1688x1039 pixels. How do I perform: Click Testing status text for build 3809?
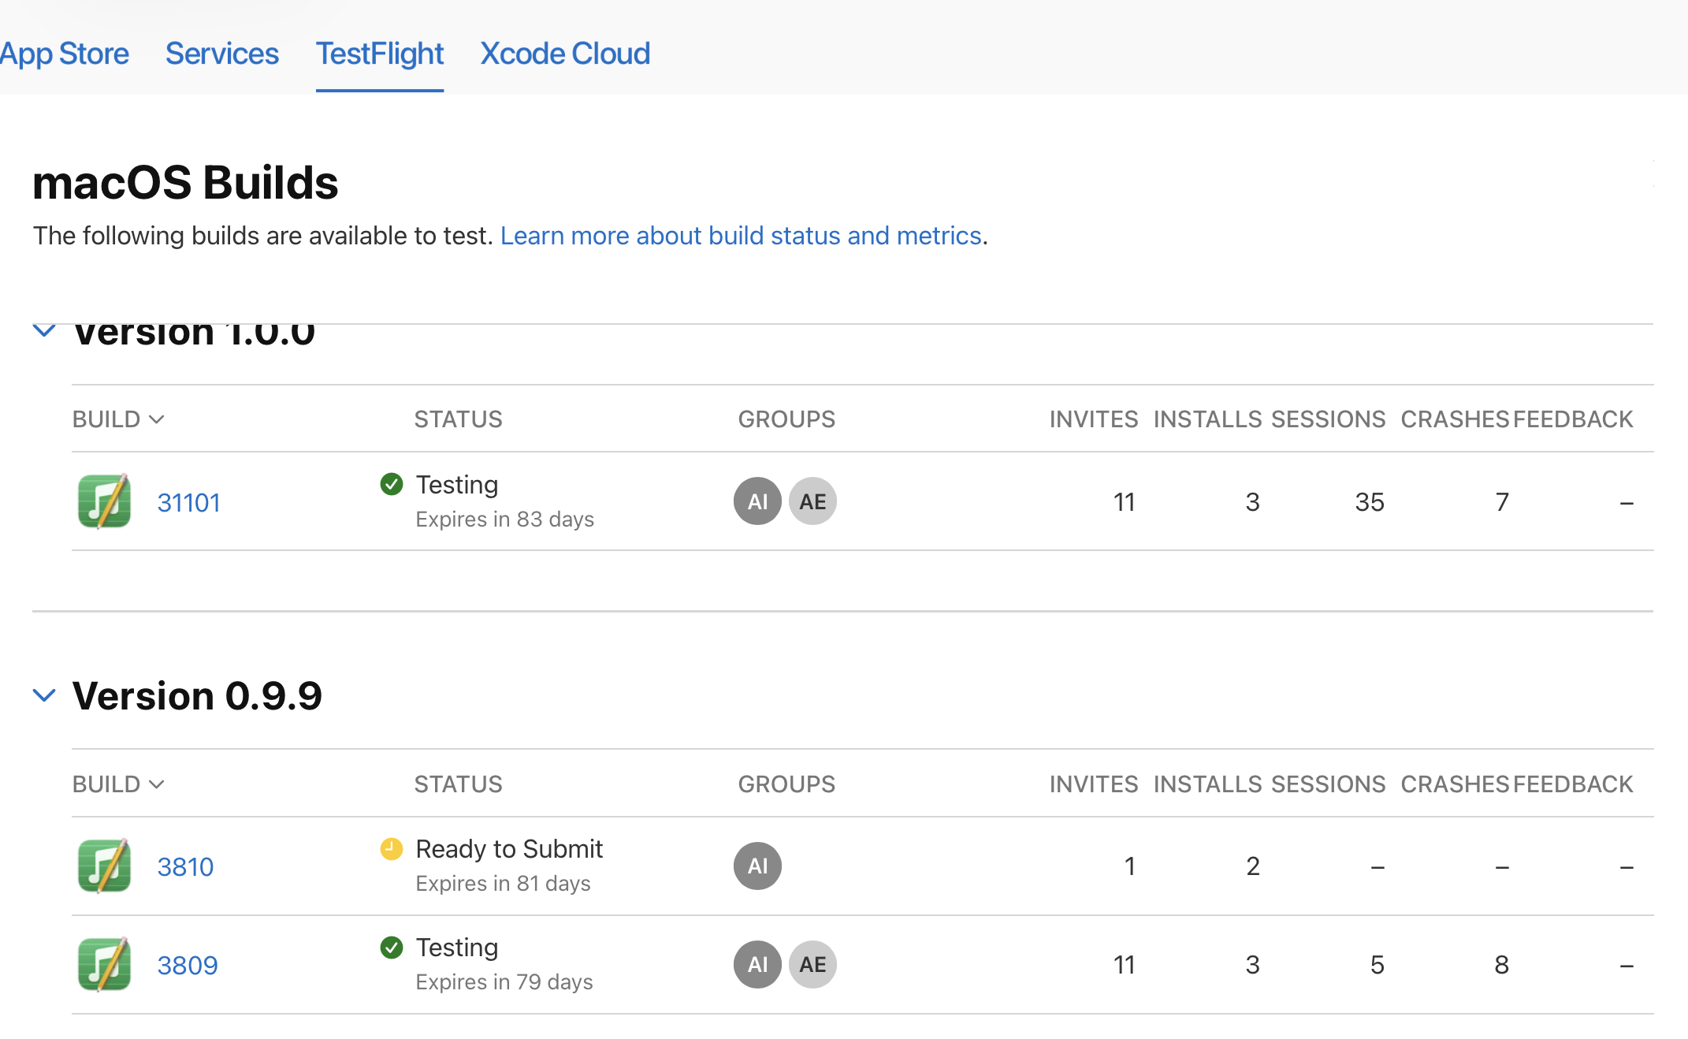457,948
